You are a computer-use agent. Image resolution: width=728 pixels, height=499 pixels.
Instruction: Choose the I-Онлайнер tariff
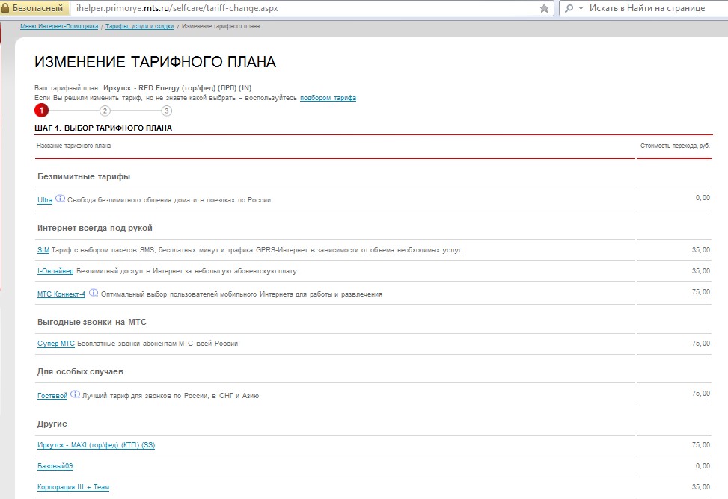point(55,271)
